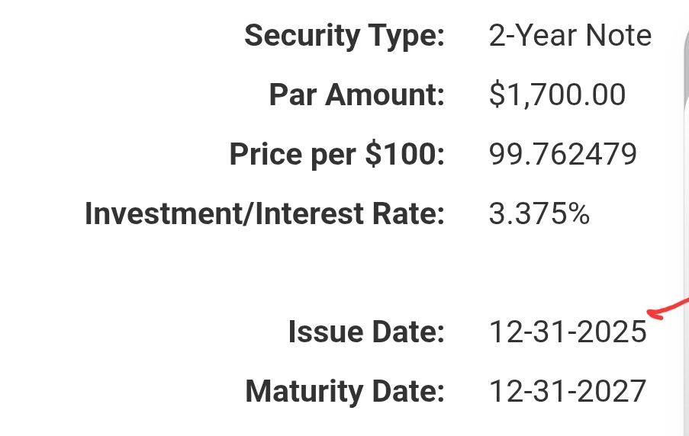The width and height of the screenshot is (689, 436).
Task: Click the 'Issue Date:' label
Action: click(x=366, y=332)
